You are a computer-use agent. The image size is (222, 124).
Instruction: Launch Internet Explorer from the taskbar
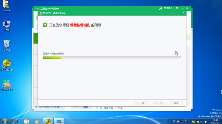coord(15,121)
